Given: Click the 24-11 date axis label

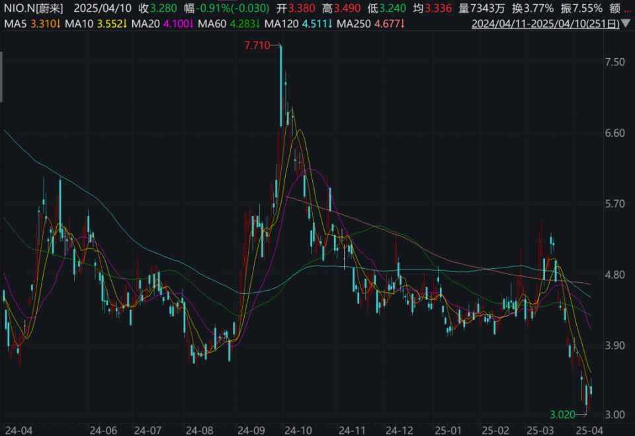Looking at the screenshot, I should [x=352, y=430].
